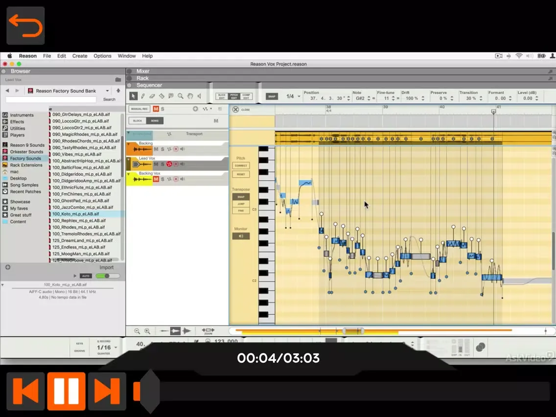The image size is (556, 417).
Task: Enable Transpose Snap mode
Action: coord(241,197)
